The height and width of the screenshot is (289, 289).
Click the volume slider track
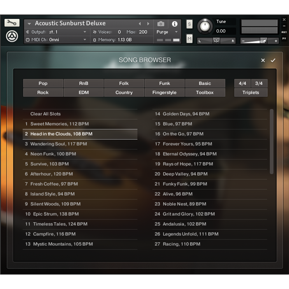tap(259, 41)
